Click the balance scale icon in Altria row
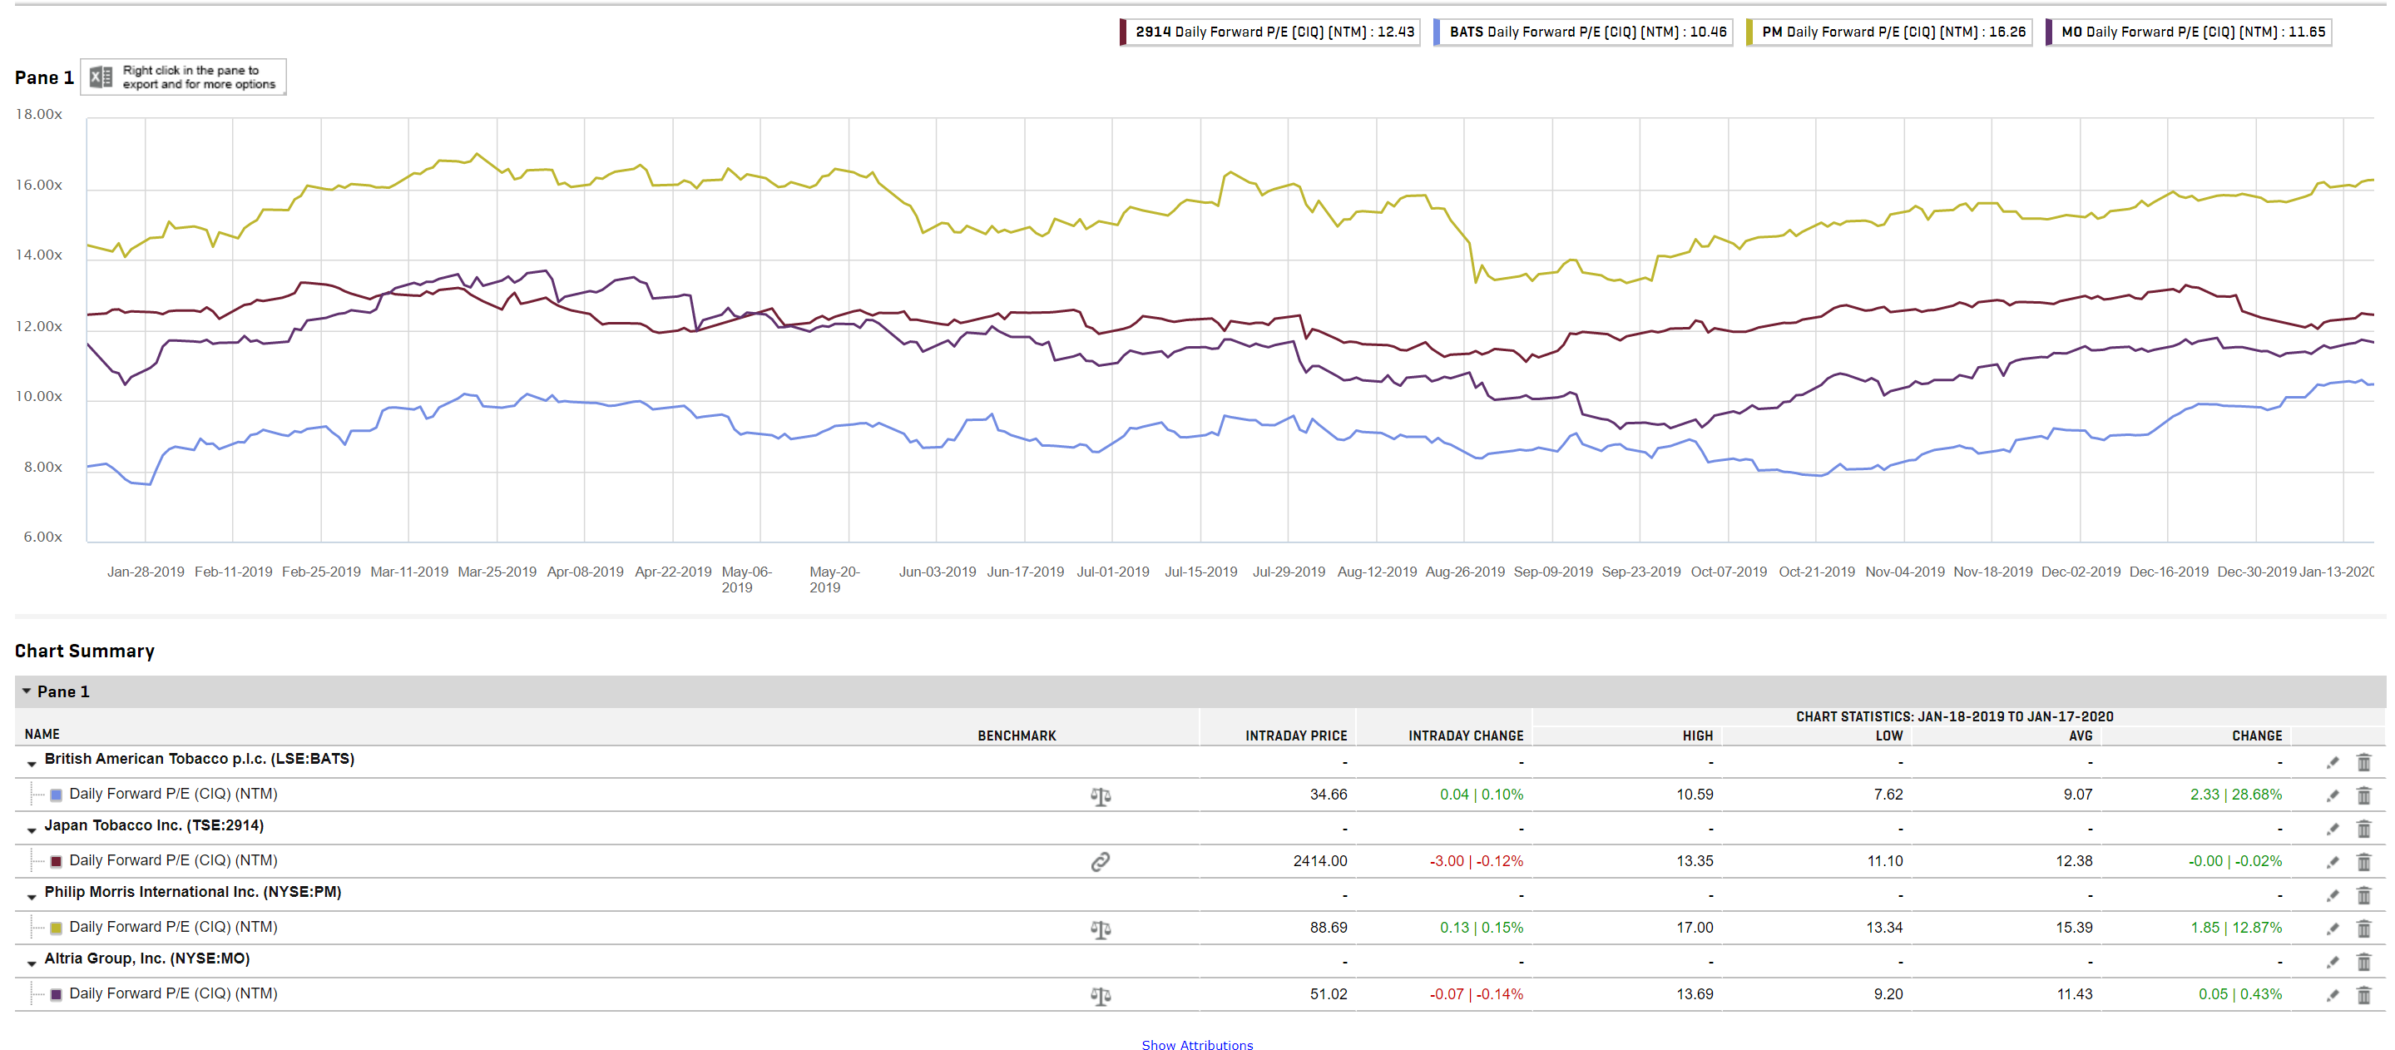The width and height of the screenshot is (2395, 1050). pos(1100,996)
